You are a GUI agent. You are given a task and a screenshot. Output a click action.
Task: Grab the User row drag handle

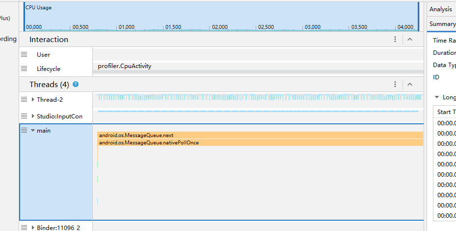(x=24, y=54)
